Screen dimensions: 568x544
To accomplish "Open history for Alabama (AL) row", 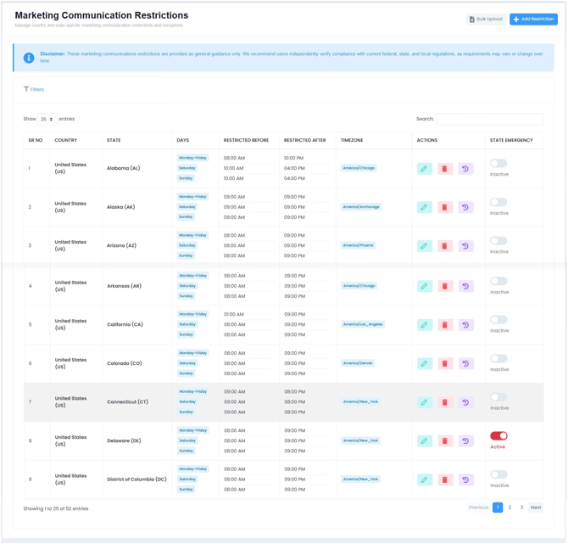I will (x=465, y=169).
